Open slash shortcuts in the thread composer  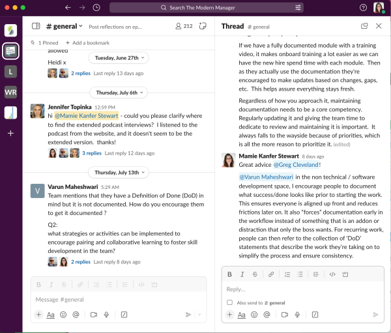click(x=315, y=315)
